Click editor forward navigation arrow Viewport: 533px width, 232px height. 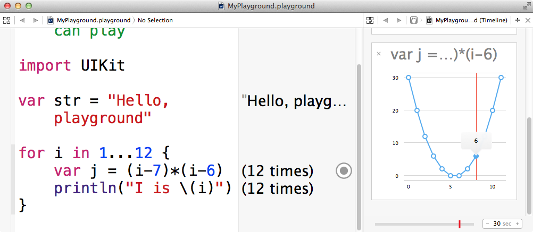tap(35, 20)
